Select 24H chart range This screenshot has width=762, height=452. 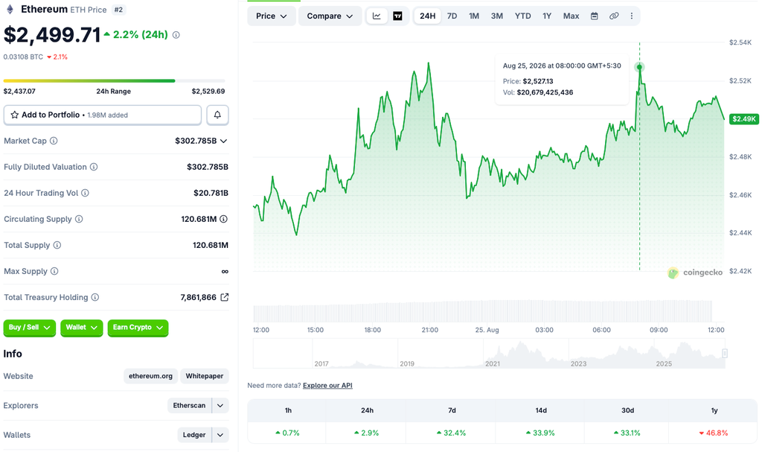coord(428,16)
